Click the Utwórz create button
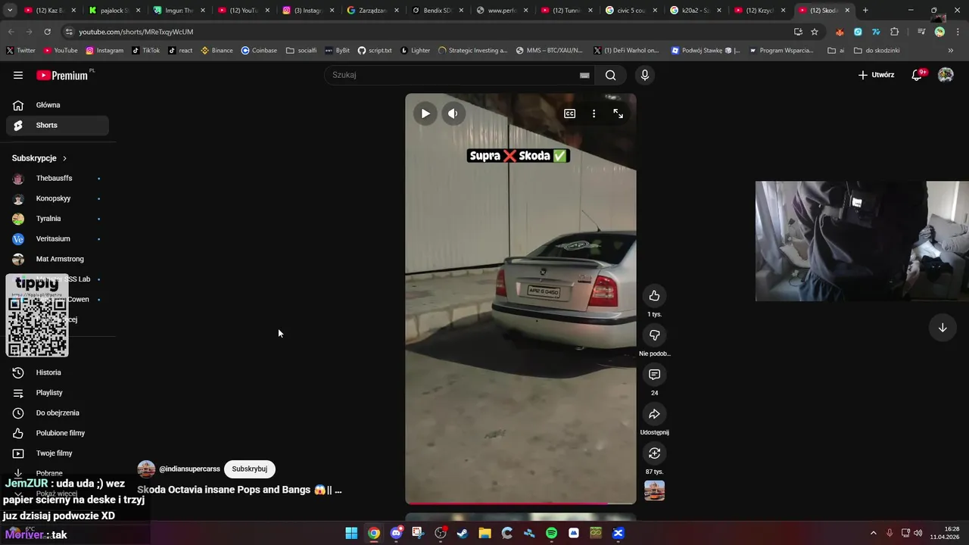The image size is (969, 545). click(x=876, y=75)
